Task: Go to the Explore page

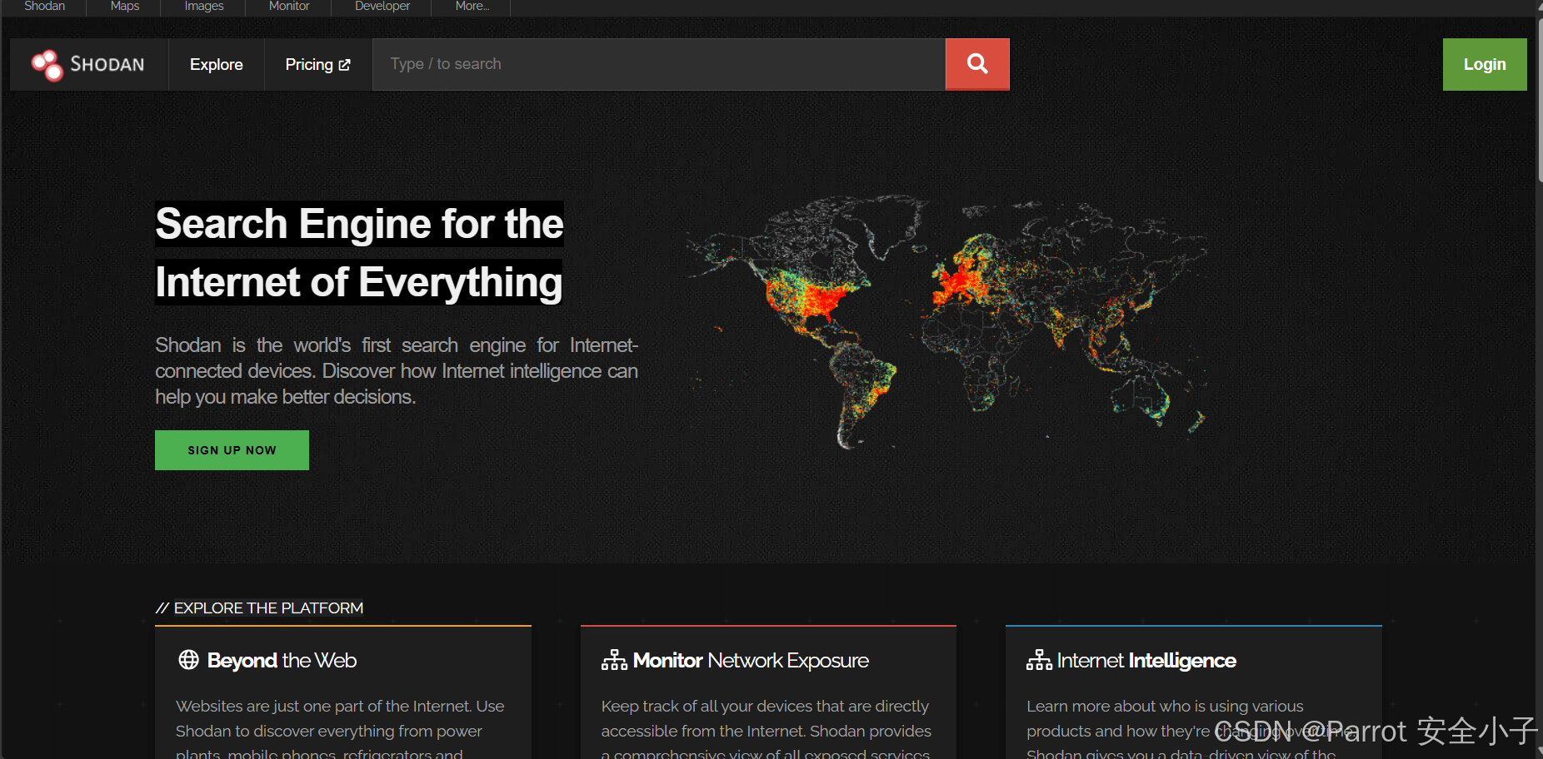Action: pyautogui.click(x=217, y=64)
